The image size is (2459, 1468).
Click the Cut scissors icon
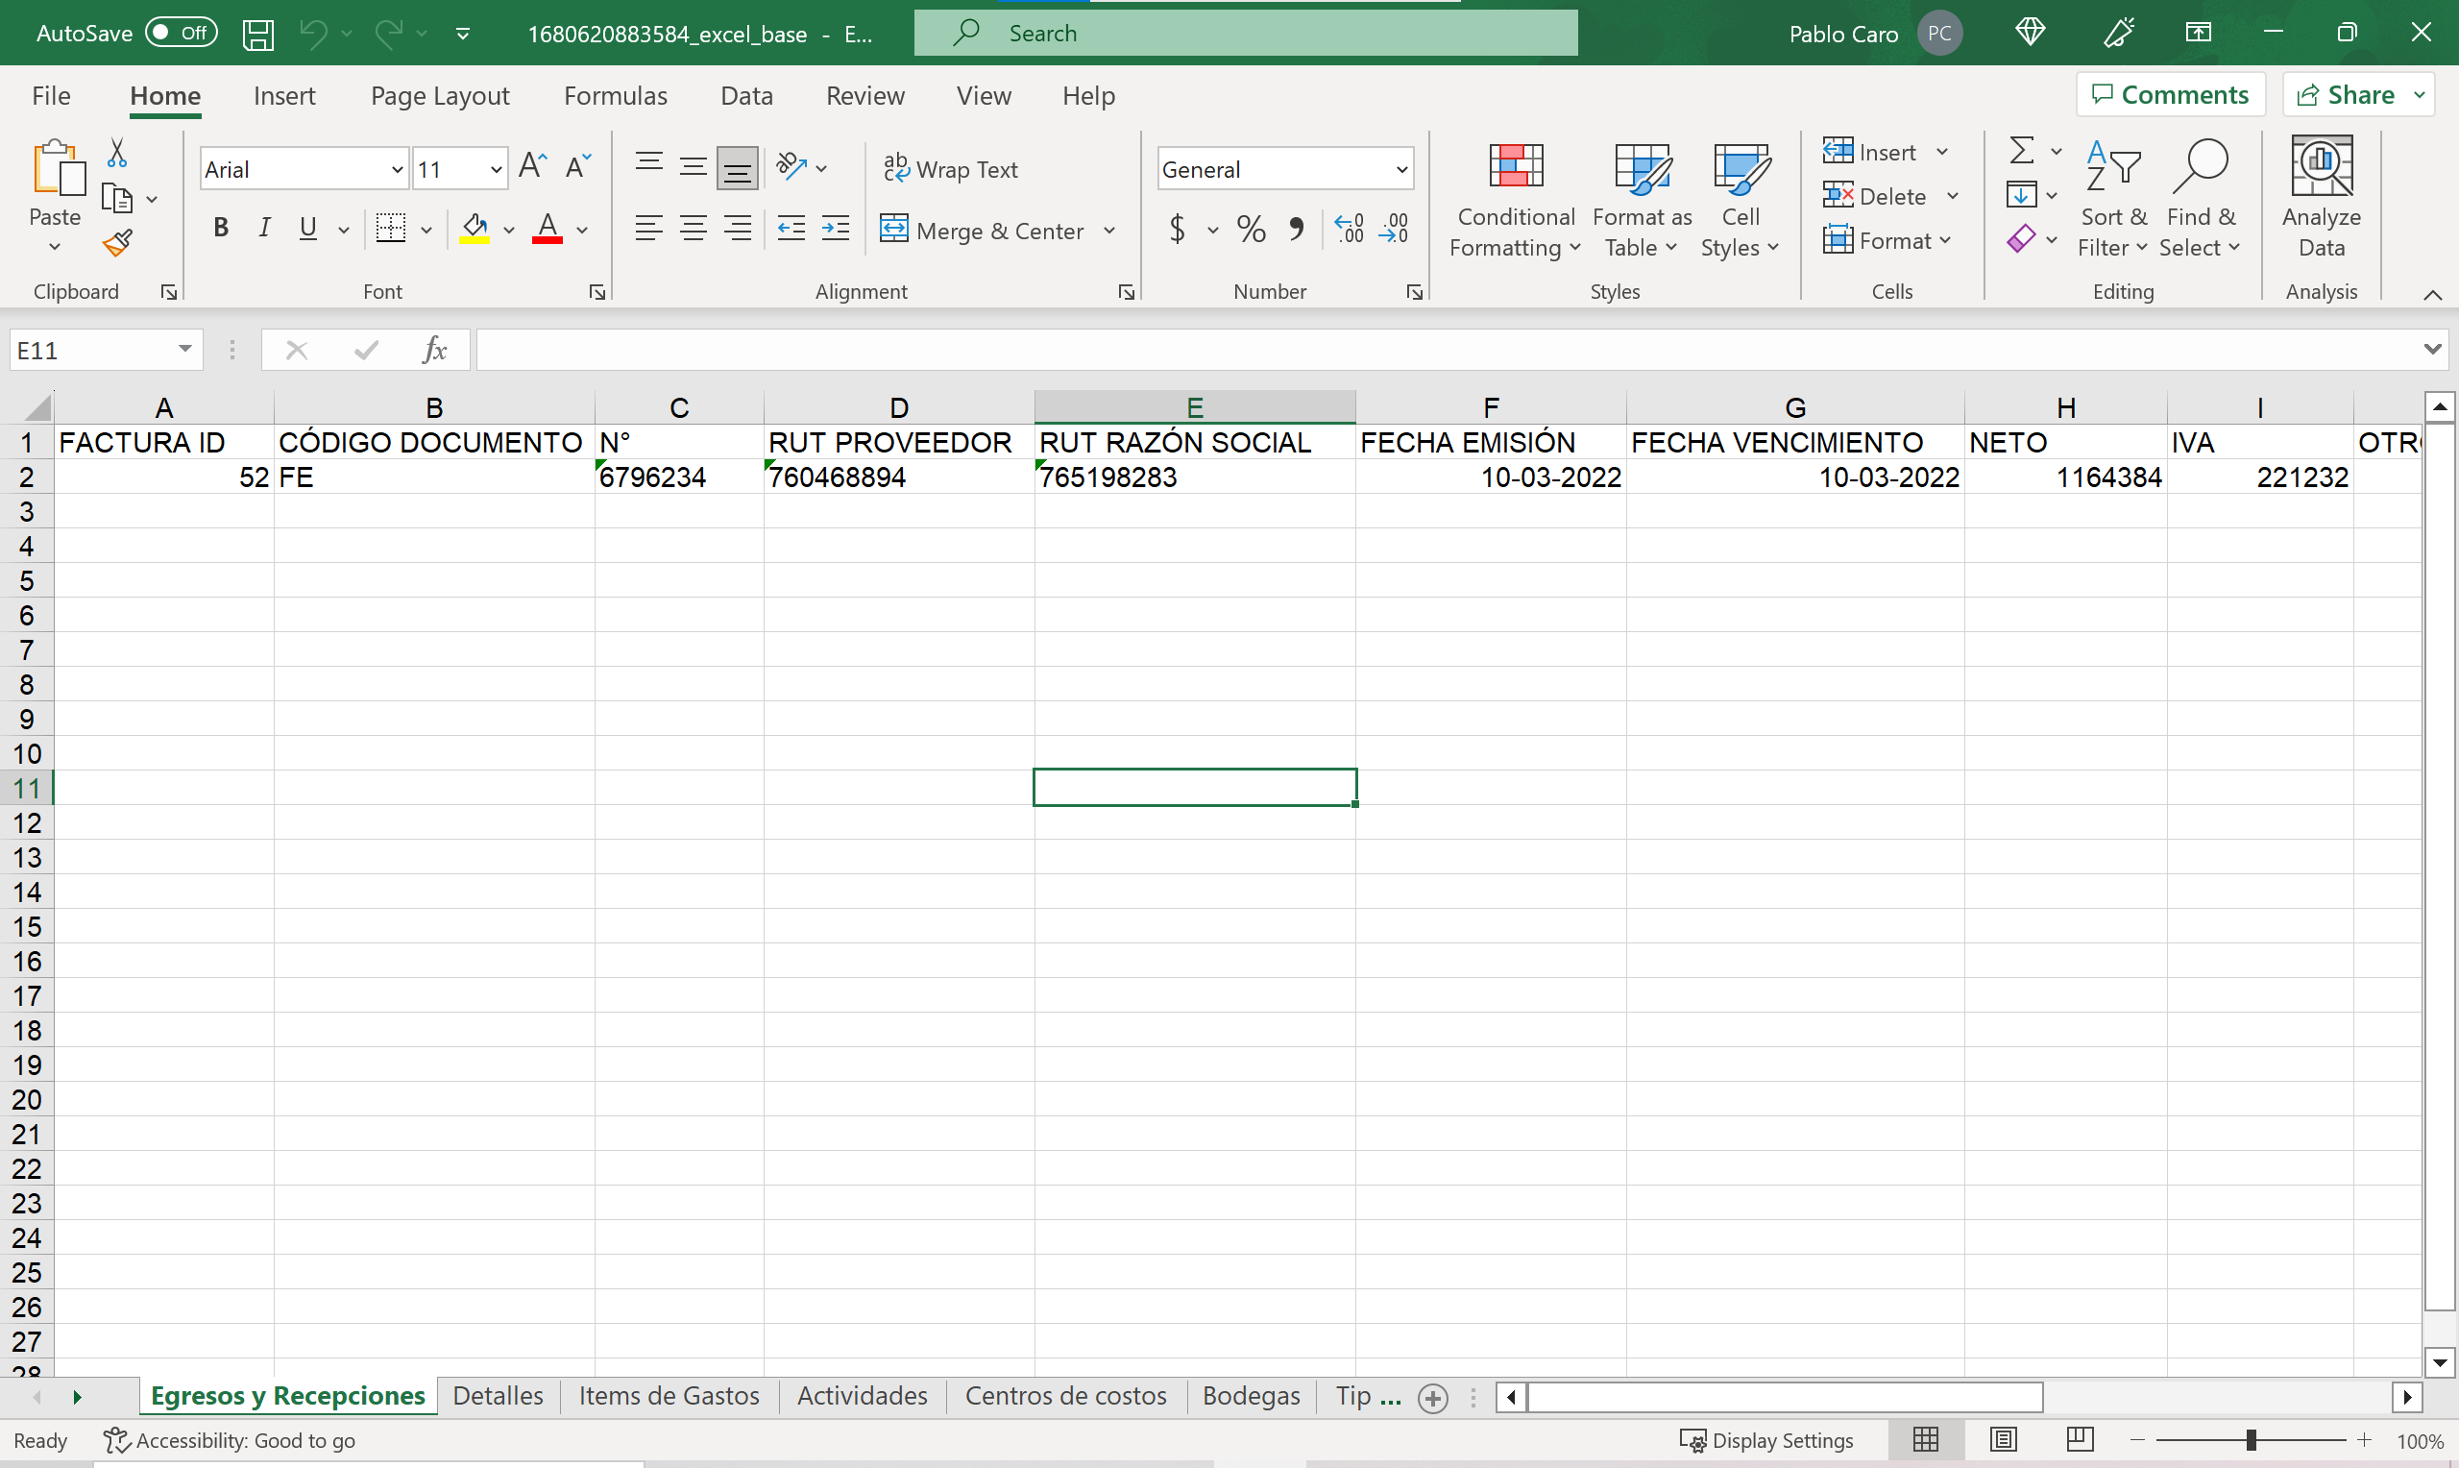point(116,154)
